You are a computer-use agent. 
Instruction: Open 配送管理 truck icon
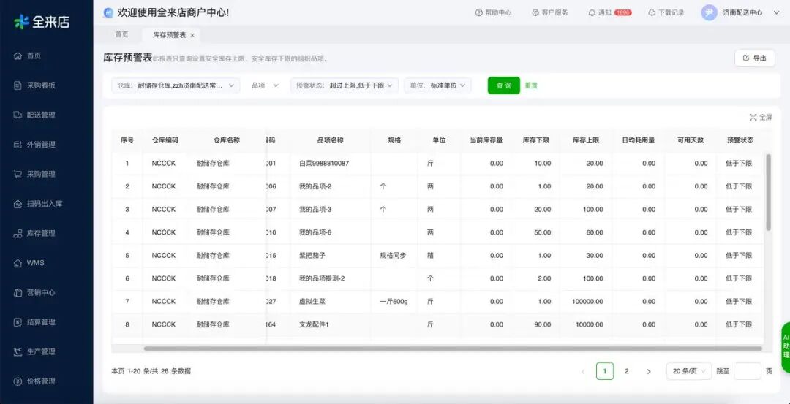[x=18, y=115]
